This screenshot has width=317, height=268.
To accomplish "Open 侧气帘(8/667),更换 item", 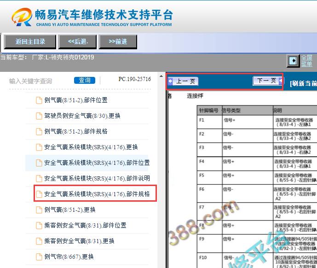I will (x=69, y=256).
